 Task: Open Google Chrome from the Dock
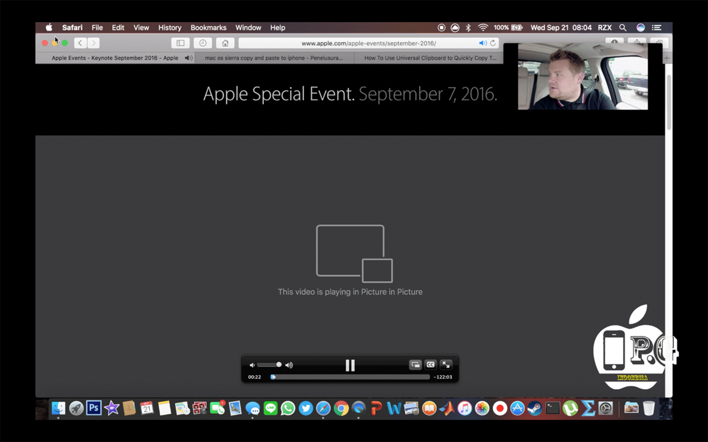click(x=341, y=408)
